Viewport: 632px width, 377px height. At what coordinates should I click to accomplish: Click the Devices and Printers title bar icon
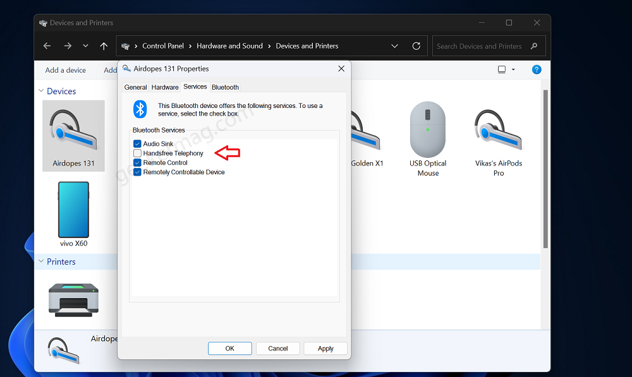[43, 23]
